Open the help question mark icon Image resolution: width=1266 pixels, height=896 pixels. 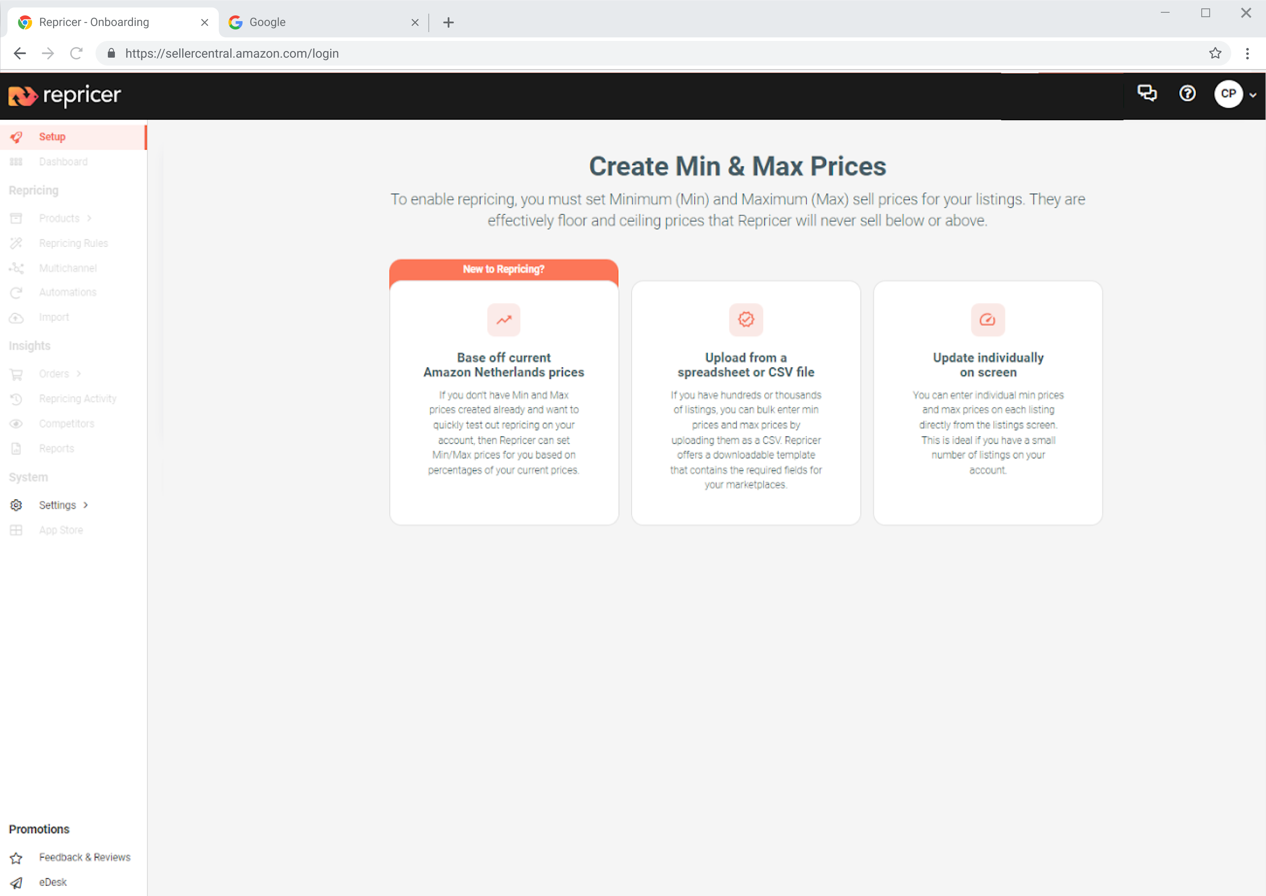pyautogui.click(x=1187, y=93)
